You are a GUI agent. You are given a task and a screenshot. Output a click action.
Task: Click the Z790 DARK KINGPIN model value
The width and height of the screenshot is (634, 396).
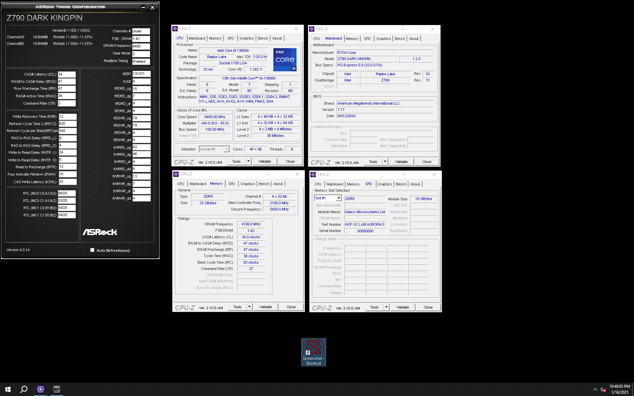click(368, 59)
